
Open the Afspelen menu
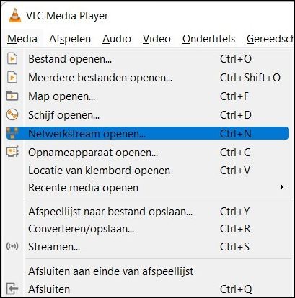pos(70,39)
